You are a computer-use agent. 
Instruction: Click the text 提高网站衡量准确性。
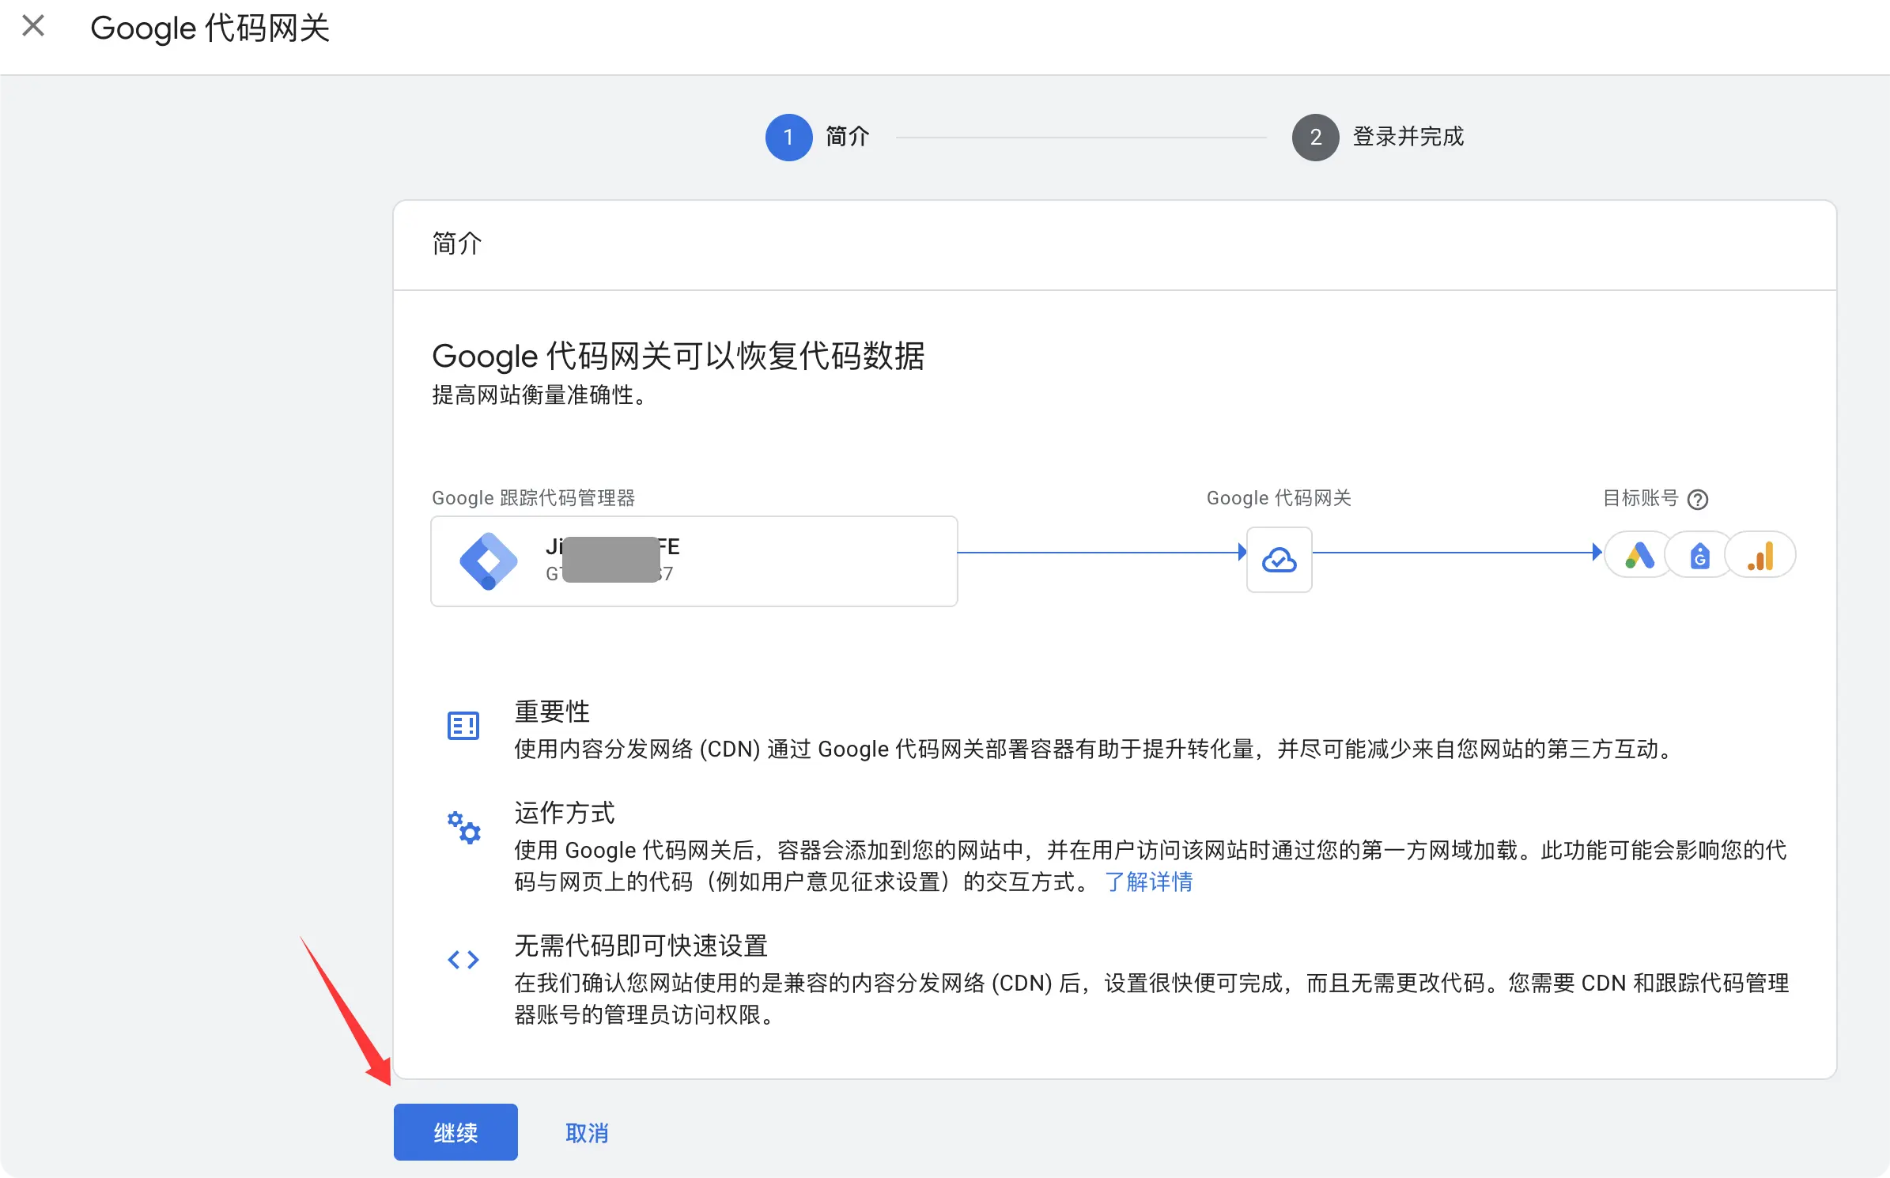(x=542, y=395)
